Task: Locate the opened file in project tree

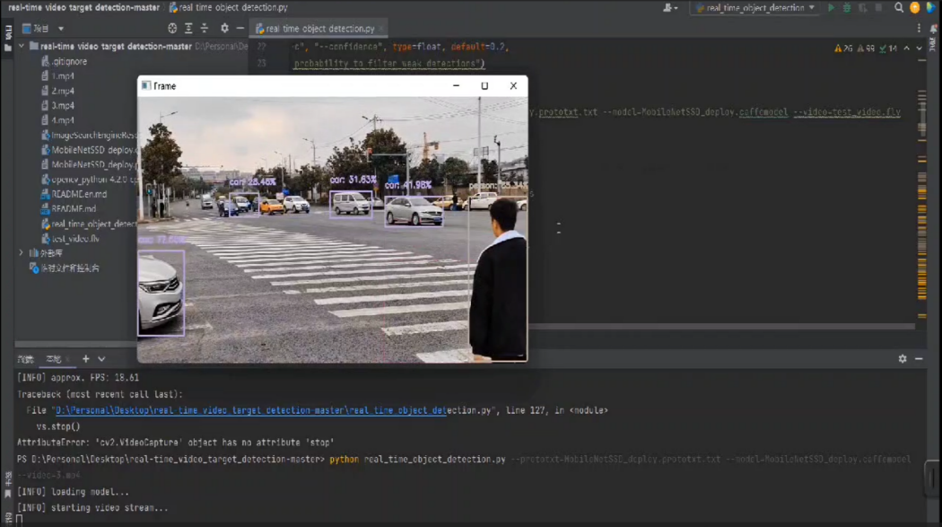Action: pos(172,28)
